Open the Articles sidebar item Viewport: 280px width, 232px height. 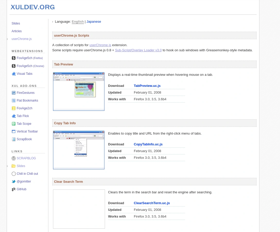16,31
